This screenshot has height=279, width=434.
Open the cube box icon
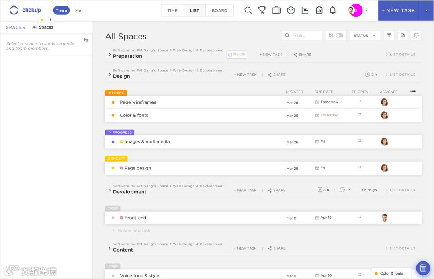(291, 10)
